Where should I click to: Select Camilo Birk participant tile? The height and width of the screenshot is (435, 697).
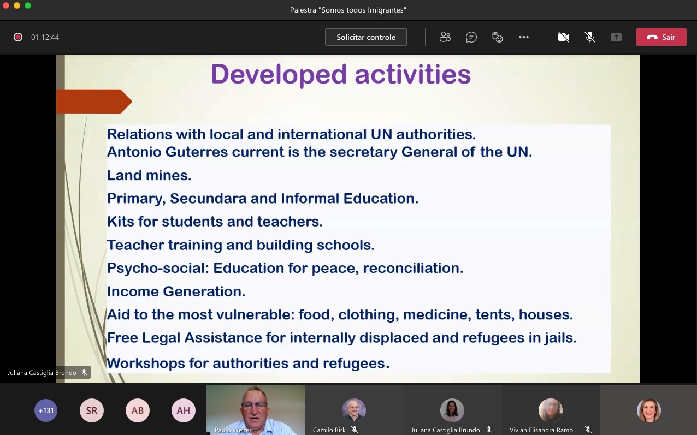click(354, 410)
